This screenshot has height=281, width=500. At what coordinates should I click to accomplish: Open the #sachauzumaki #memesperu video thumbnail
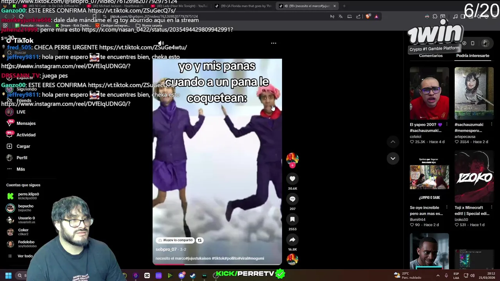(474, 93)
